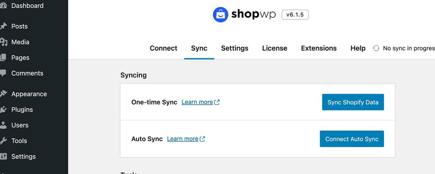Click the ShopWP shopping bag logo
Image resolution: width=435 pixels, height=174 pixels.
tap(220, 14)
